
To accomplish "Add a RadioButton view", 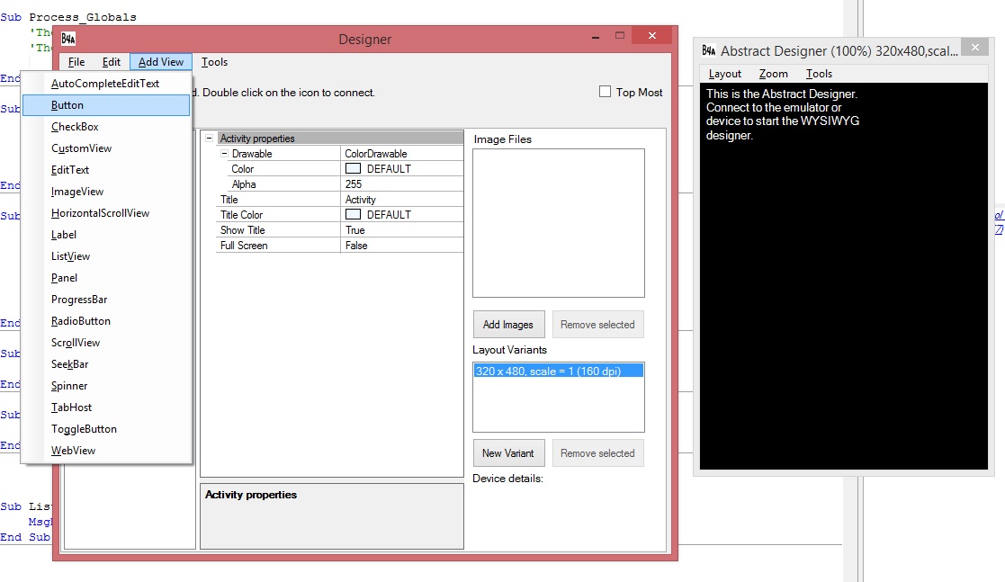I will [106, 321].
